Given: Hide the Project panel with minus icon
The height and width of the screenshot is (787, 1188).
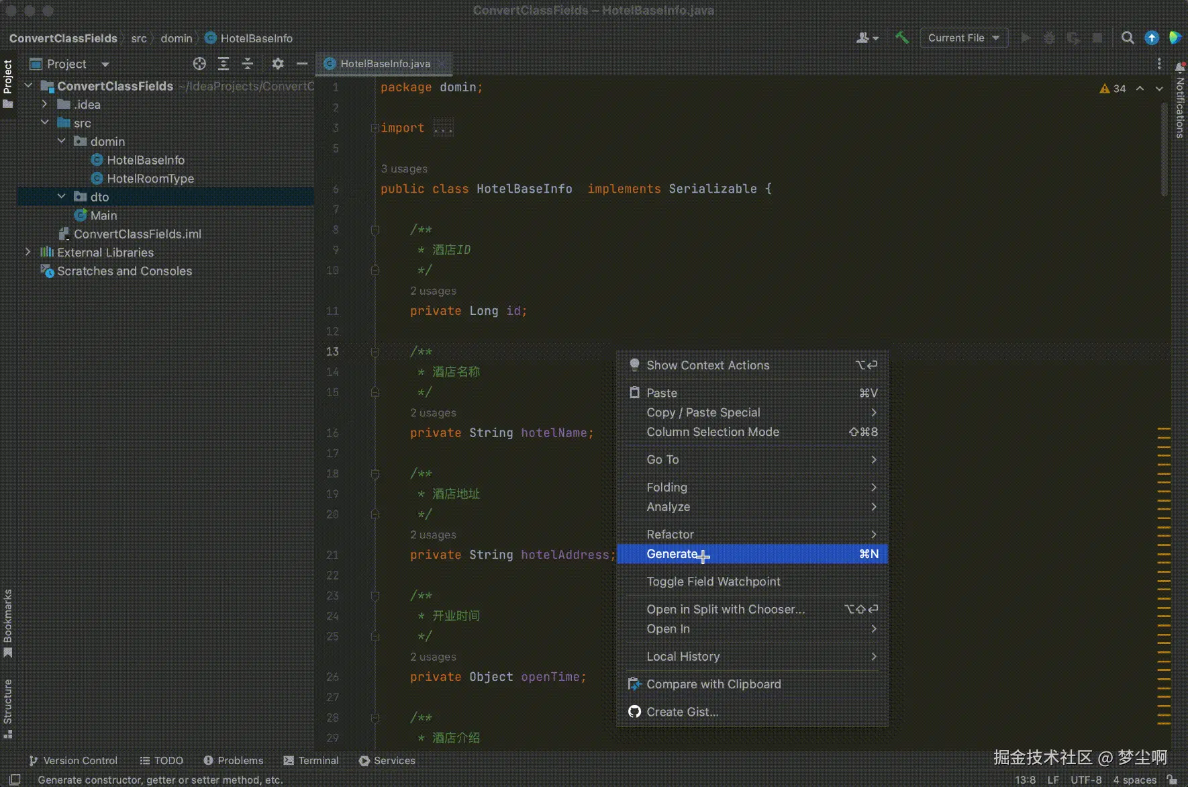Looking at the screenshot, I should click(302, 64).
